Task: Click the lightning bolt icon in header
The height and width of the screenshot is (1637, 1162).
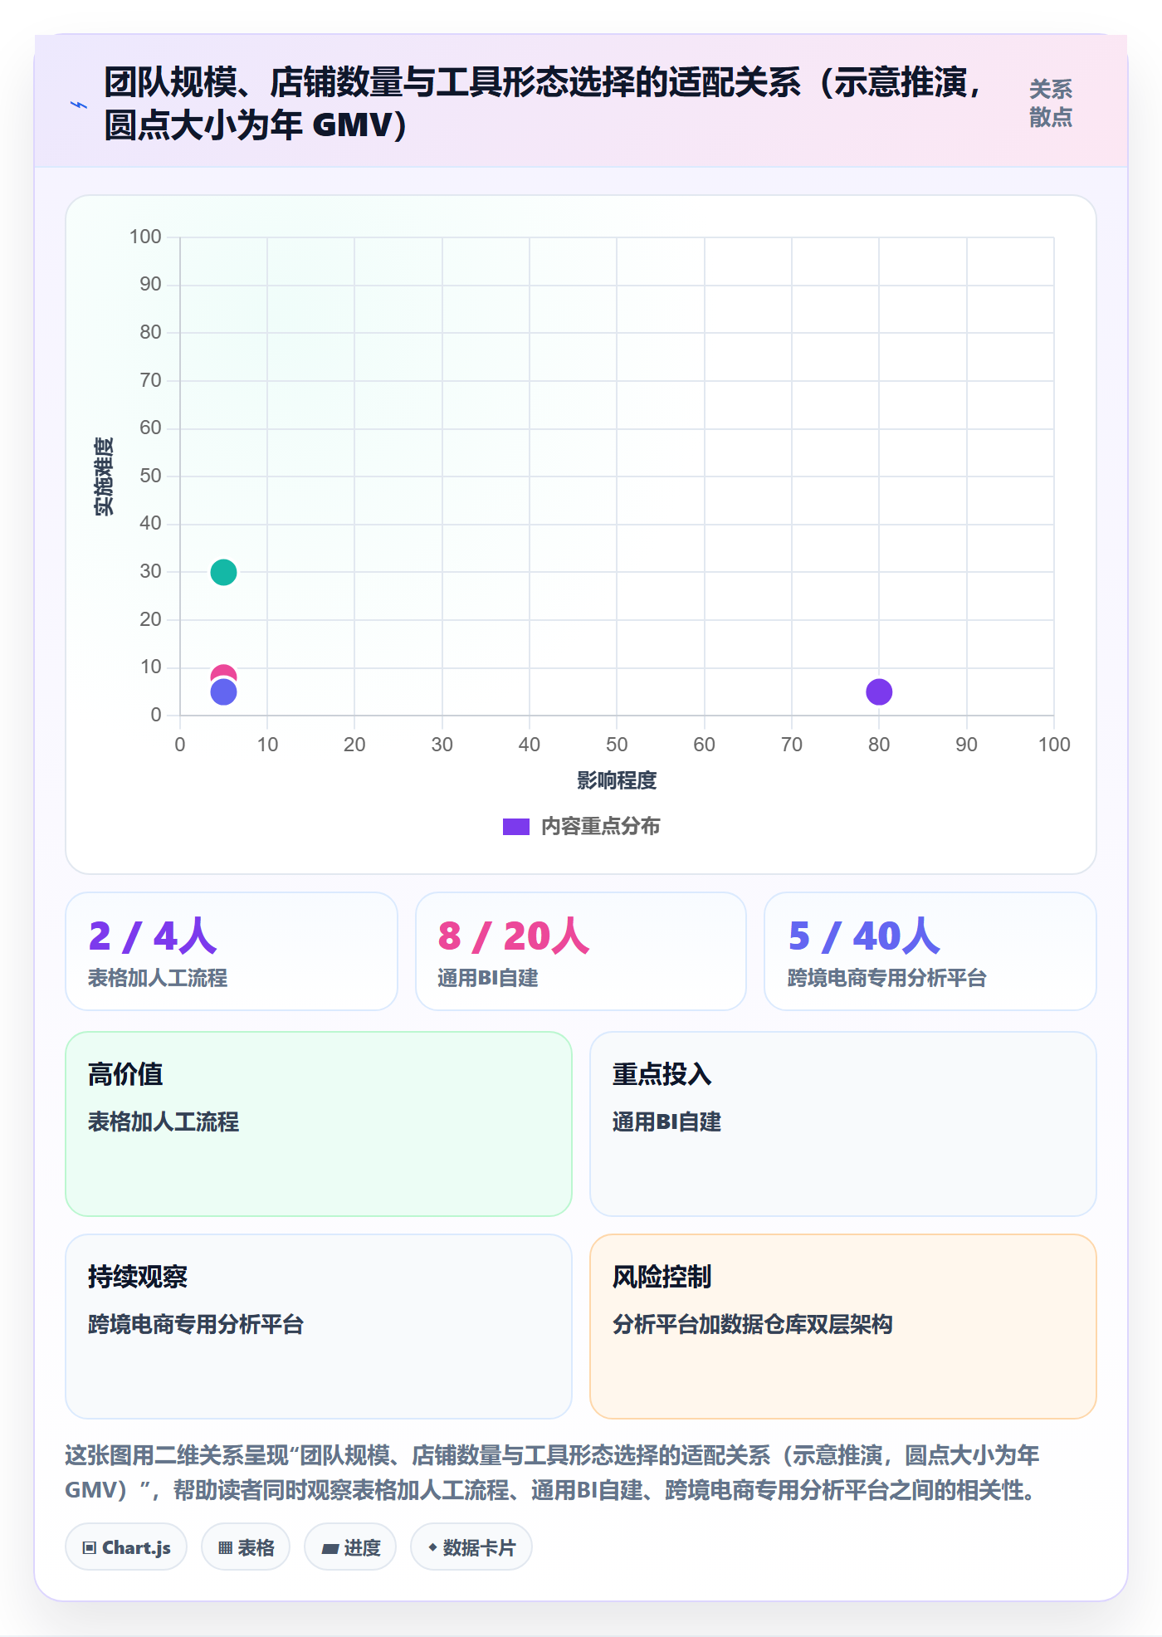Action: point(79,105)
